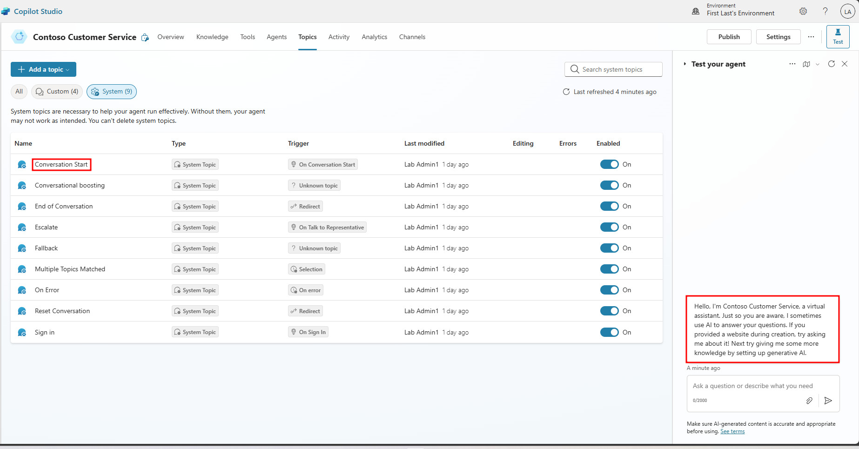This screenshot has height=449, width=859.
Task: Sort by the Last modified column header
Action: point(424,143)
